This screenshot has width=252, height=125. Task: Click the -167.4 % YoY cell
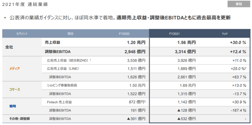coord(238,111)
